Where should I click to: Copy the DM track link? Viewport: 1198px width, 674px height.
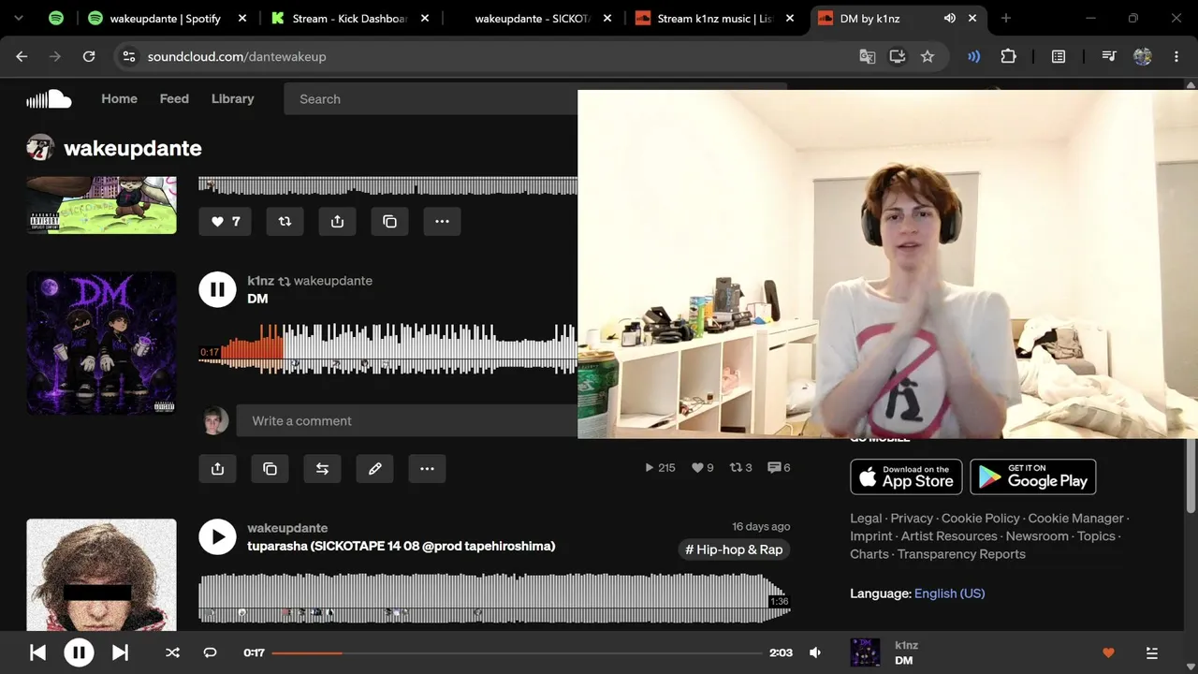270,469
